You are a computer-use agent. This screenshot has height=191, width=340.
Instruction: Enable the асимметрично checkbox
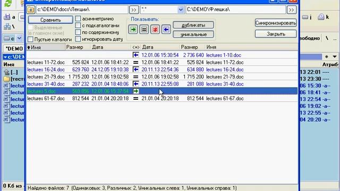[78, 19]
